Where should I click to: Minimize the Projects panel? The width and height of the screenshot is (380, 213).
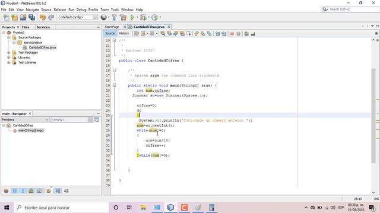tap(98, 27)
